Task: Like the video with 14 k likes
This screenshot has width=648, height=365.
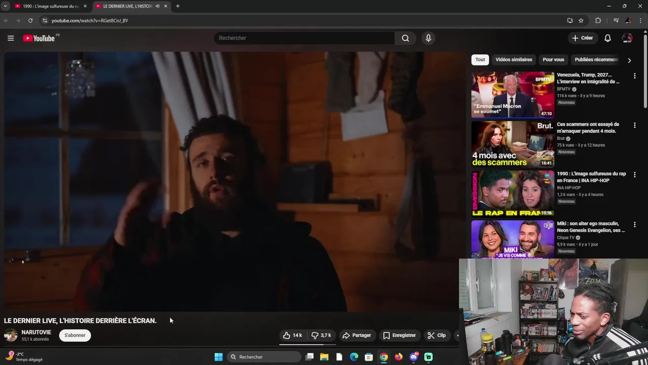Action: pos(292,335)
